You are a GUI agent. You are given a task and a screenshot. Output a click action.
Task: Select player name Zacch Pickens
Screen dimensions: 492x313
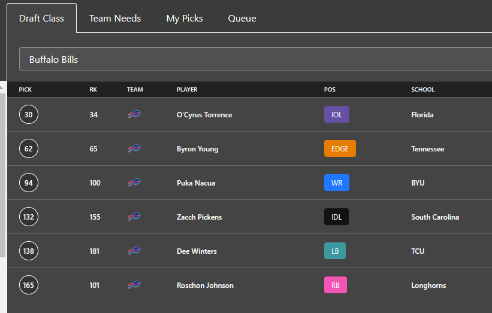point(199,217)
